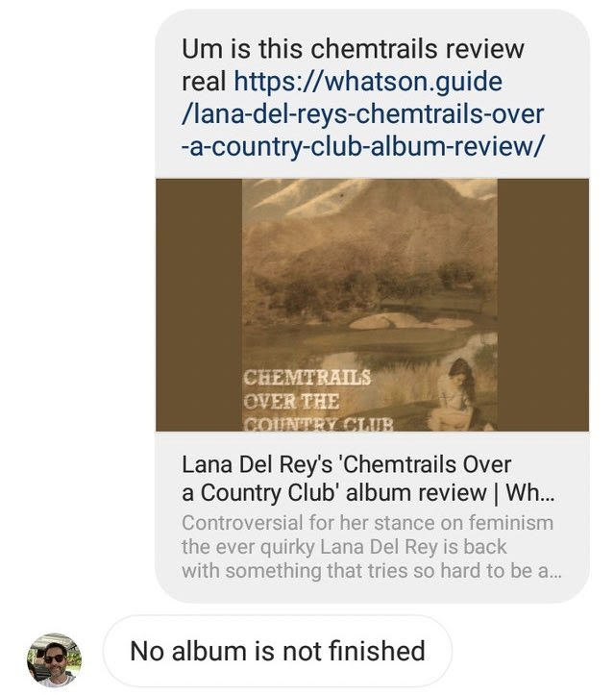The width and height of the screenshot is (614, 695).
Task: Tap the brown margin right of album art
Action: coord(543,305)
